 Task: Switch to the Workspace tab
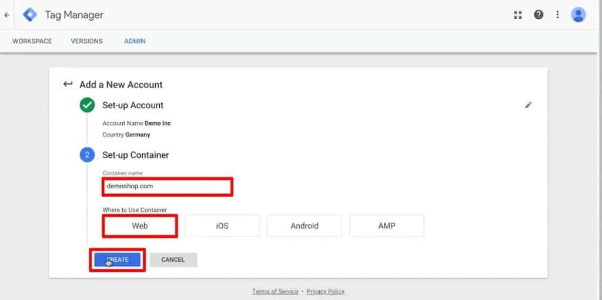tap(32, 41)
